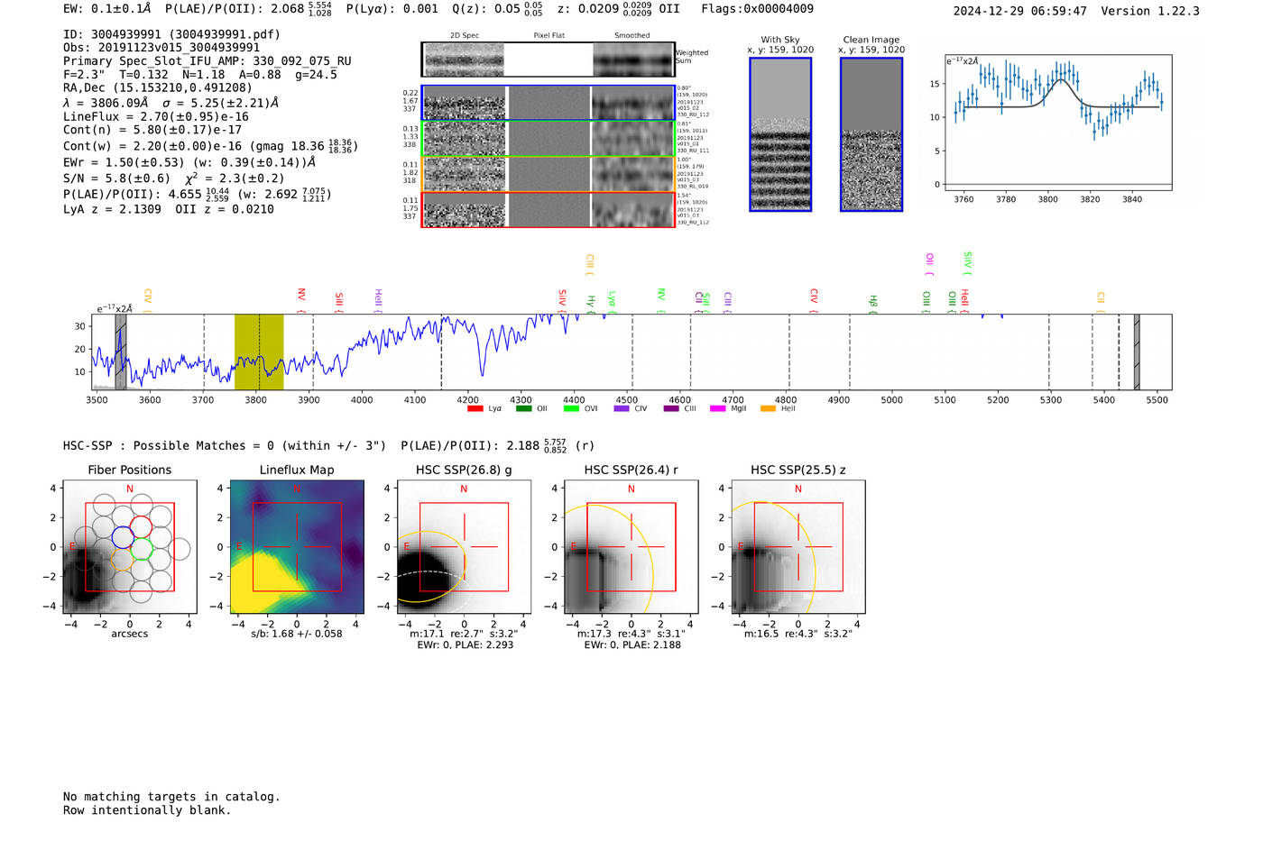This screenshot has height=859, width=1263.
Task: Click the OII dark green legend swatch
Action: (x=523, y=409)
